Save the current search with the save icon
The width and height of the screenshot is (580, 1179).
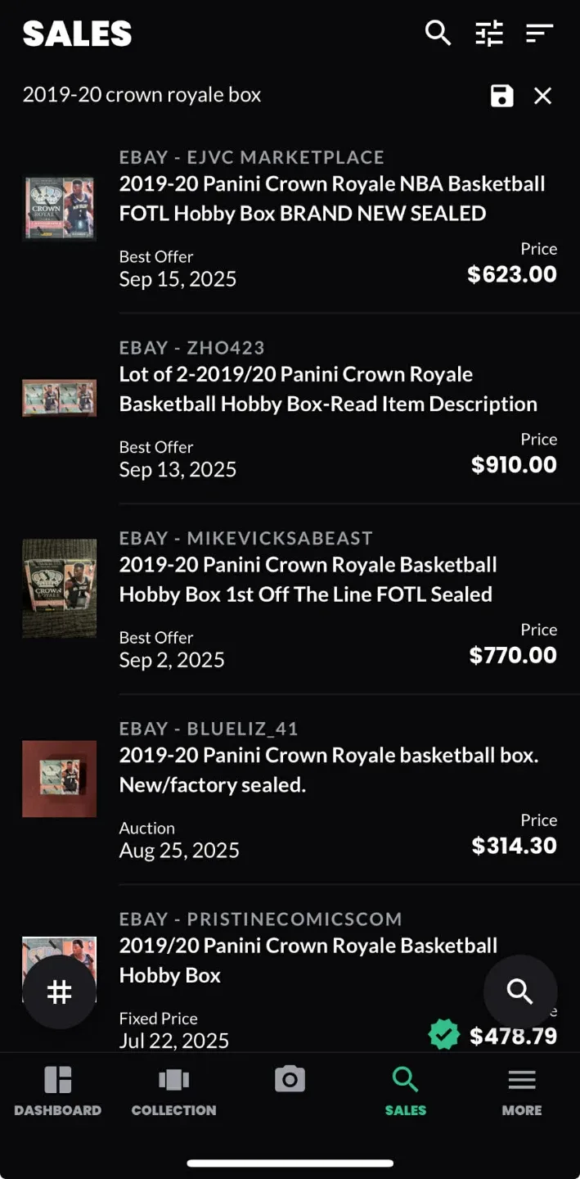(x=501, y=96)
